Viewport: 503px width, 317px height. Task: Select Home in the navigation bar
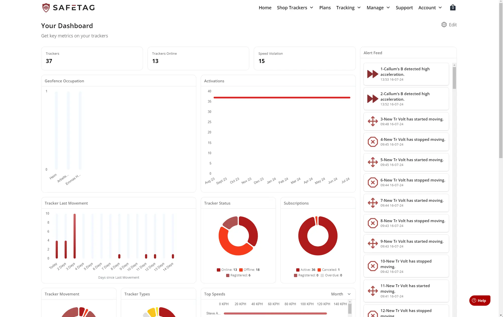265,8
